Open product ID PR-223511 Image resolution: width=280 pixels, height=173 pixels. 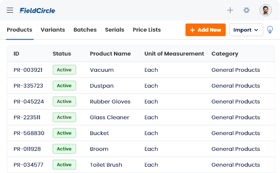pyautogui.click(x=27, y=117)
